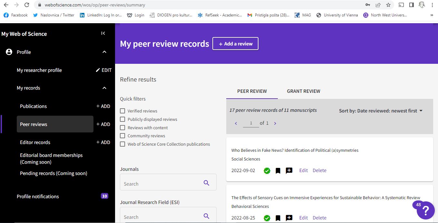The height and width of the screenshot is (223, 438).
Task: Click the pencil EDIT icon for researcher profile
Action: pos(103,70)
